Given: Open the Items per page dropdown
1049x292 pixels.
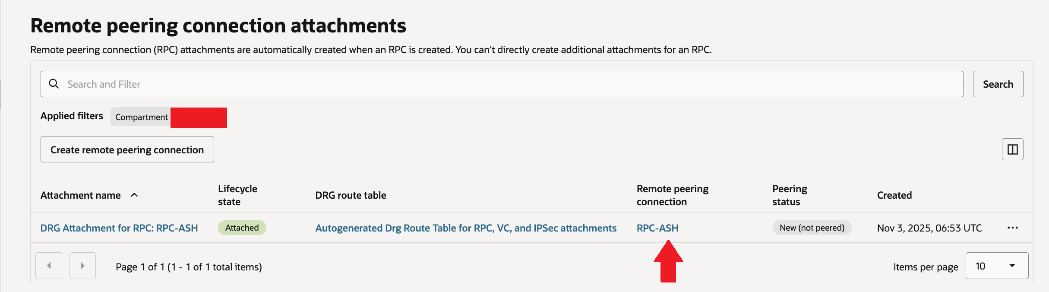Looking at the screenshot, I should (x=996, y=266).
